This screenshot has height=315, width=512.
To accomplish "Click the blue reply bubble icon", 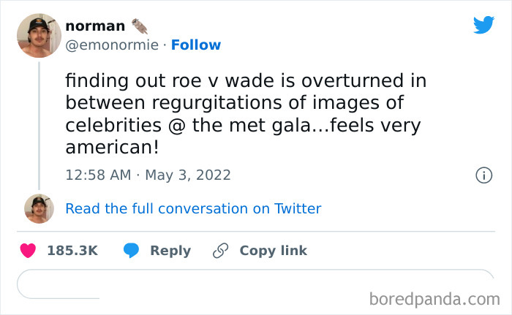I will (132, 251).
